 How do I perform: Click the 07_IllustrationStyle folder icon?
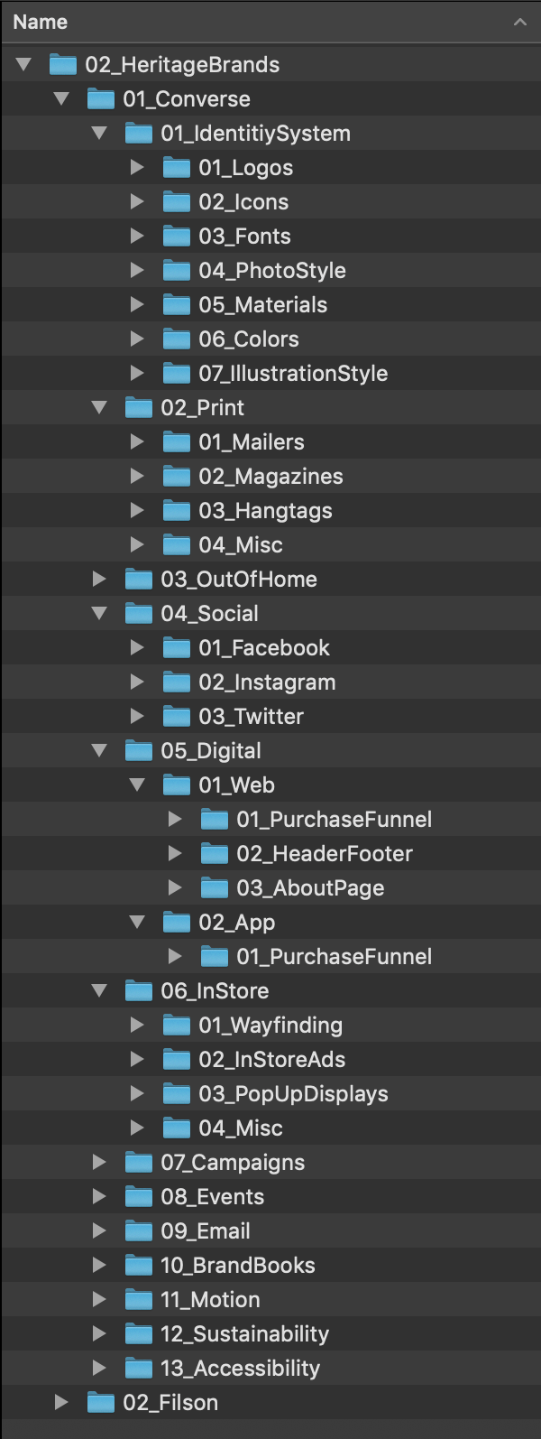pyautogui.click(x=177, y=373)
